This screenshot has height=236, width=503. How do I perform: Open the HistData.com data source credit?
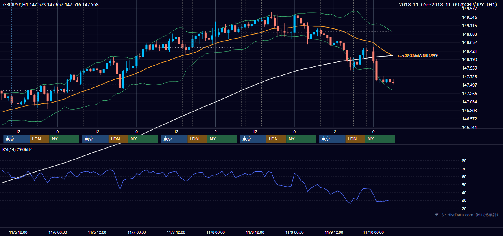click(x=467, y=215)
